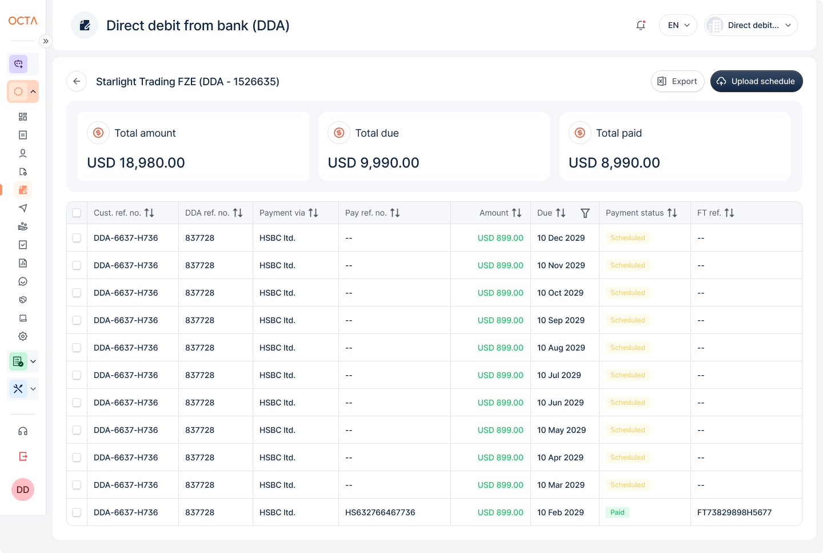Open the paper plane send icon in sidebar
The height and width of the screenshot is (553, 823).
23,208
